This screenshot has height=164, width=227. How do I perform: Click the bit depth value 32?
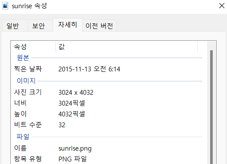point(62,125)
